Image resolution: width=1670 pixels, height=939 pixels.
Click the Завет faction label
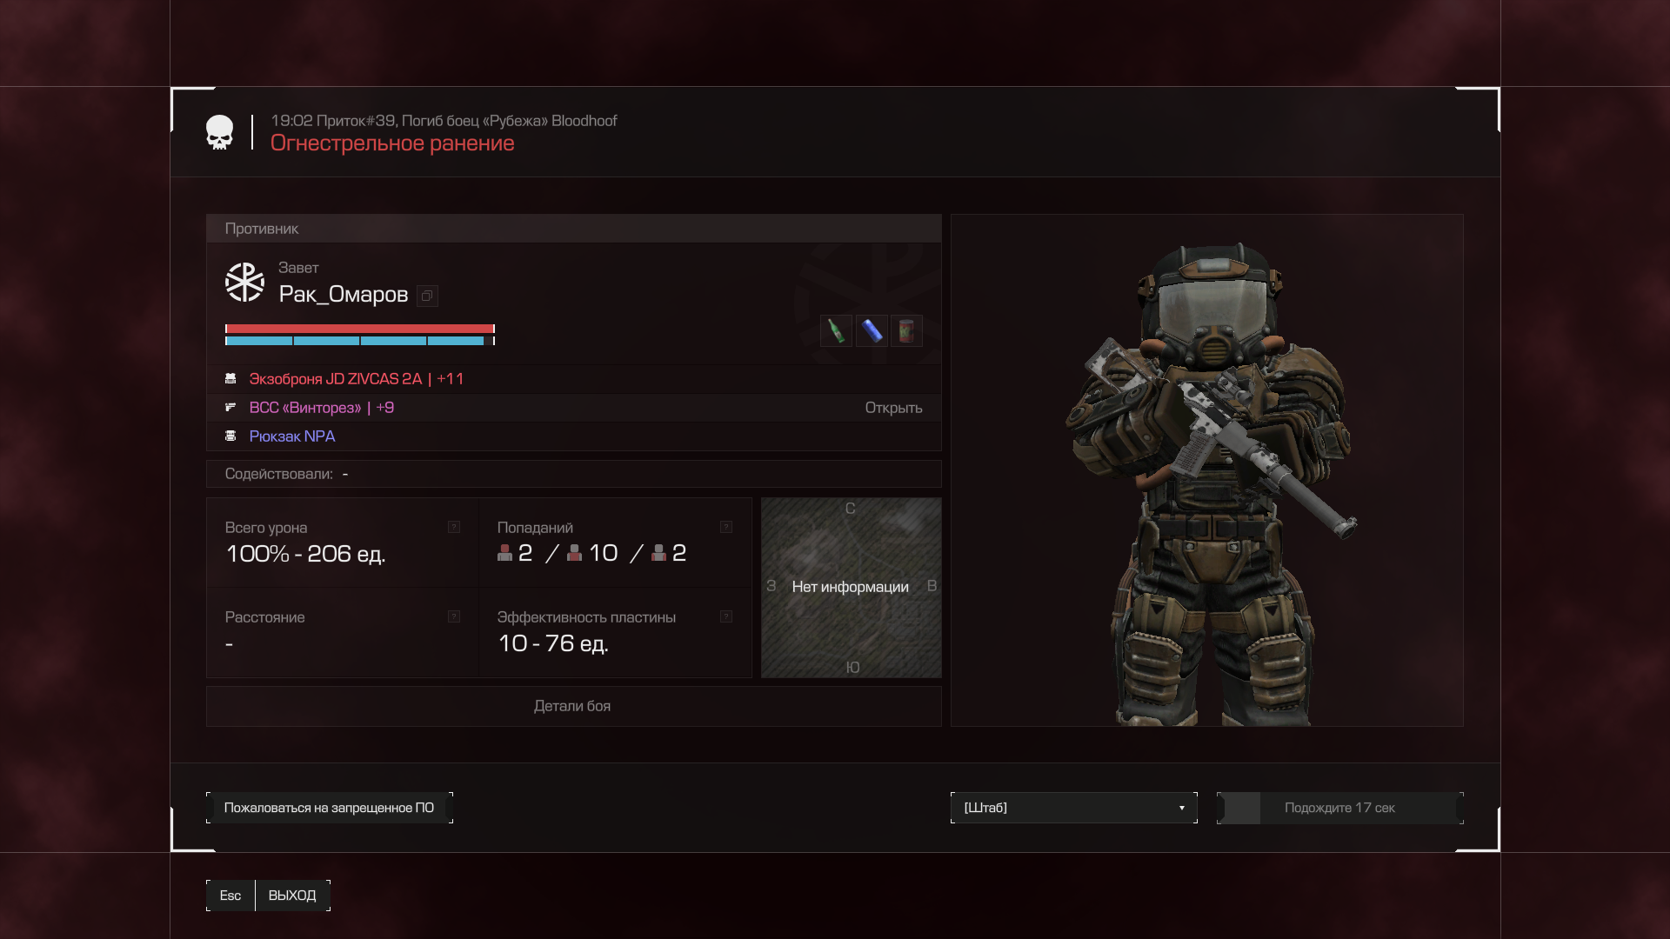coord(298,268)
